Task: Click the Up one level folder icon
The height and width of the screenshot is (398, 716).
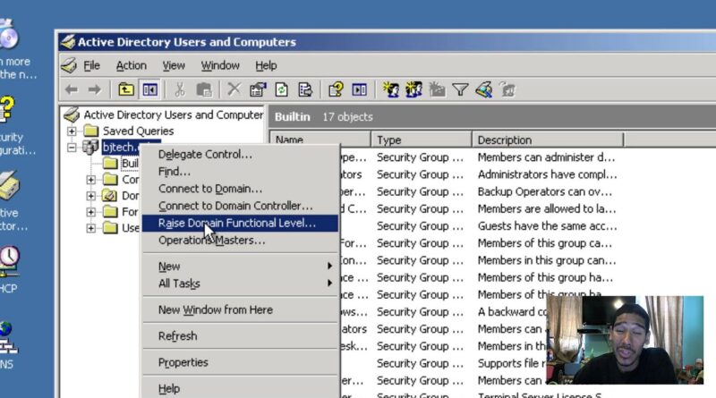Action: pos(126,89)
